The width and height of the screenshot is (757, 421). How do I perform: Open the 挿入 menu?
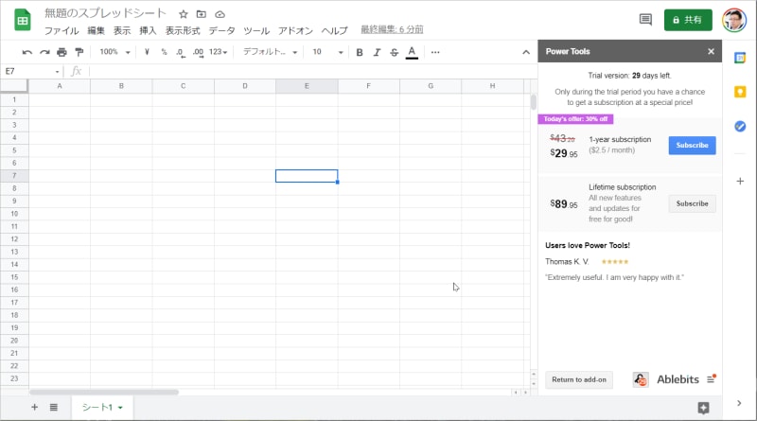tap(148, 30)
